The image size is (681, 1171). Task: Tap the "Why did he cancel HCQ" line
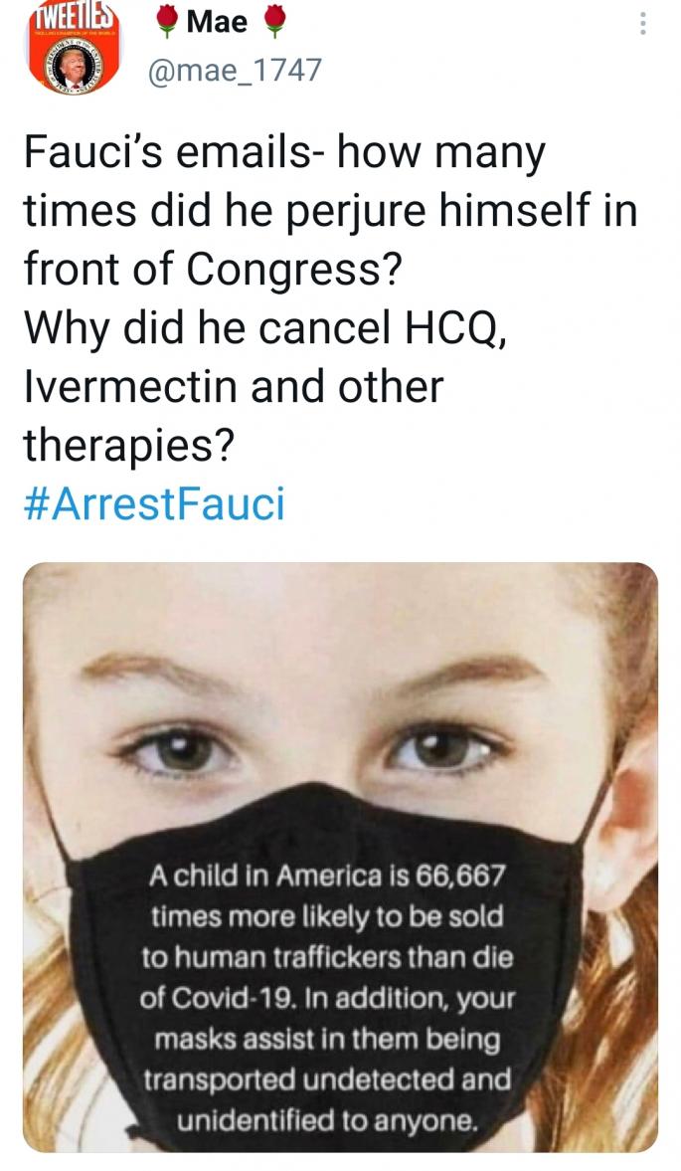coord(267,328)
